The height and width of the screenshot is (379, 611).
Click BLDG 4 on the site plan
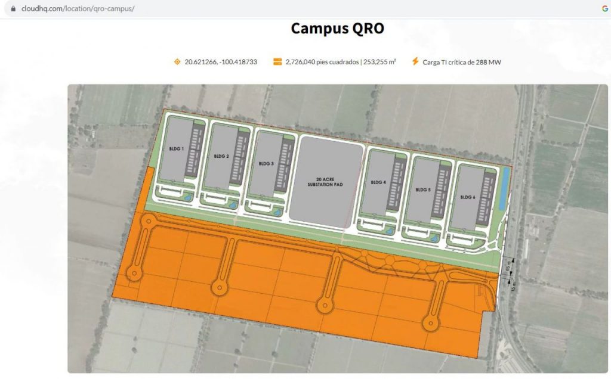378,182
